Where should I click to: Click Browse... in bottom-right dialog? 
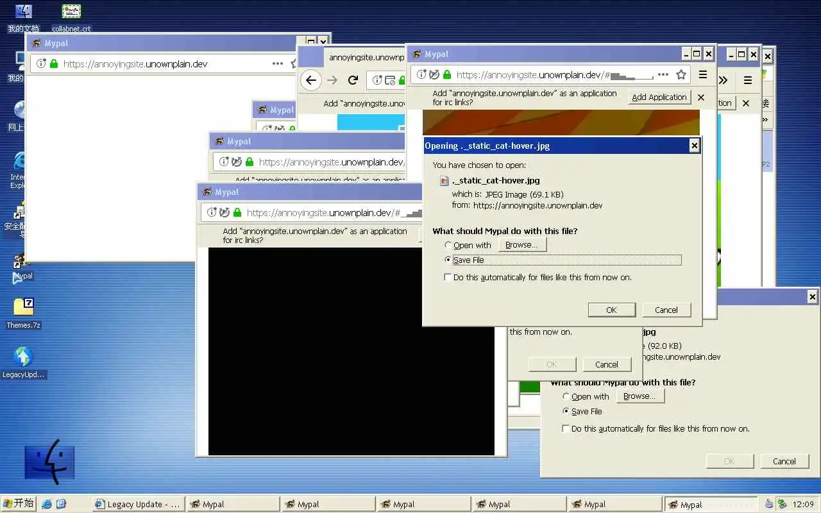tap(640, 396)
